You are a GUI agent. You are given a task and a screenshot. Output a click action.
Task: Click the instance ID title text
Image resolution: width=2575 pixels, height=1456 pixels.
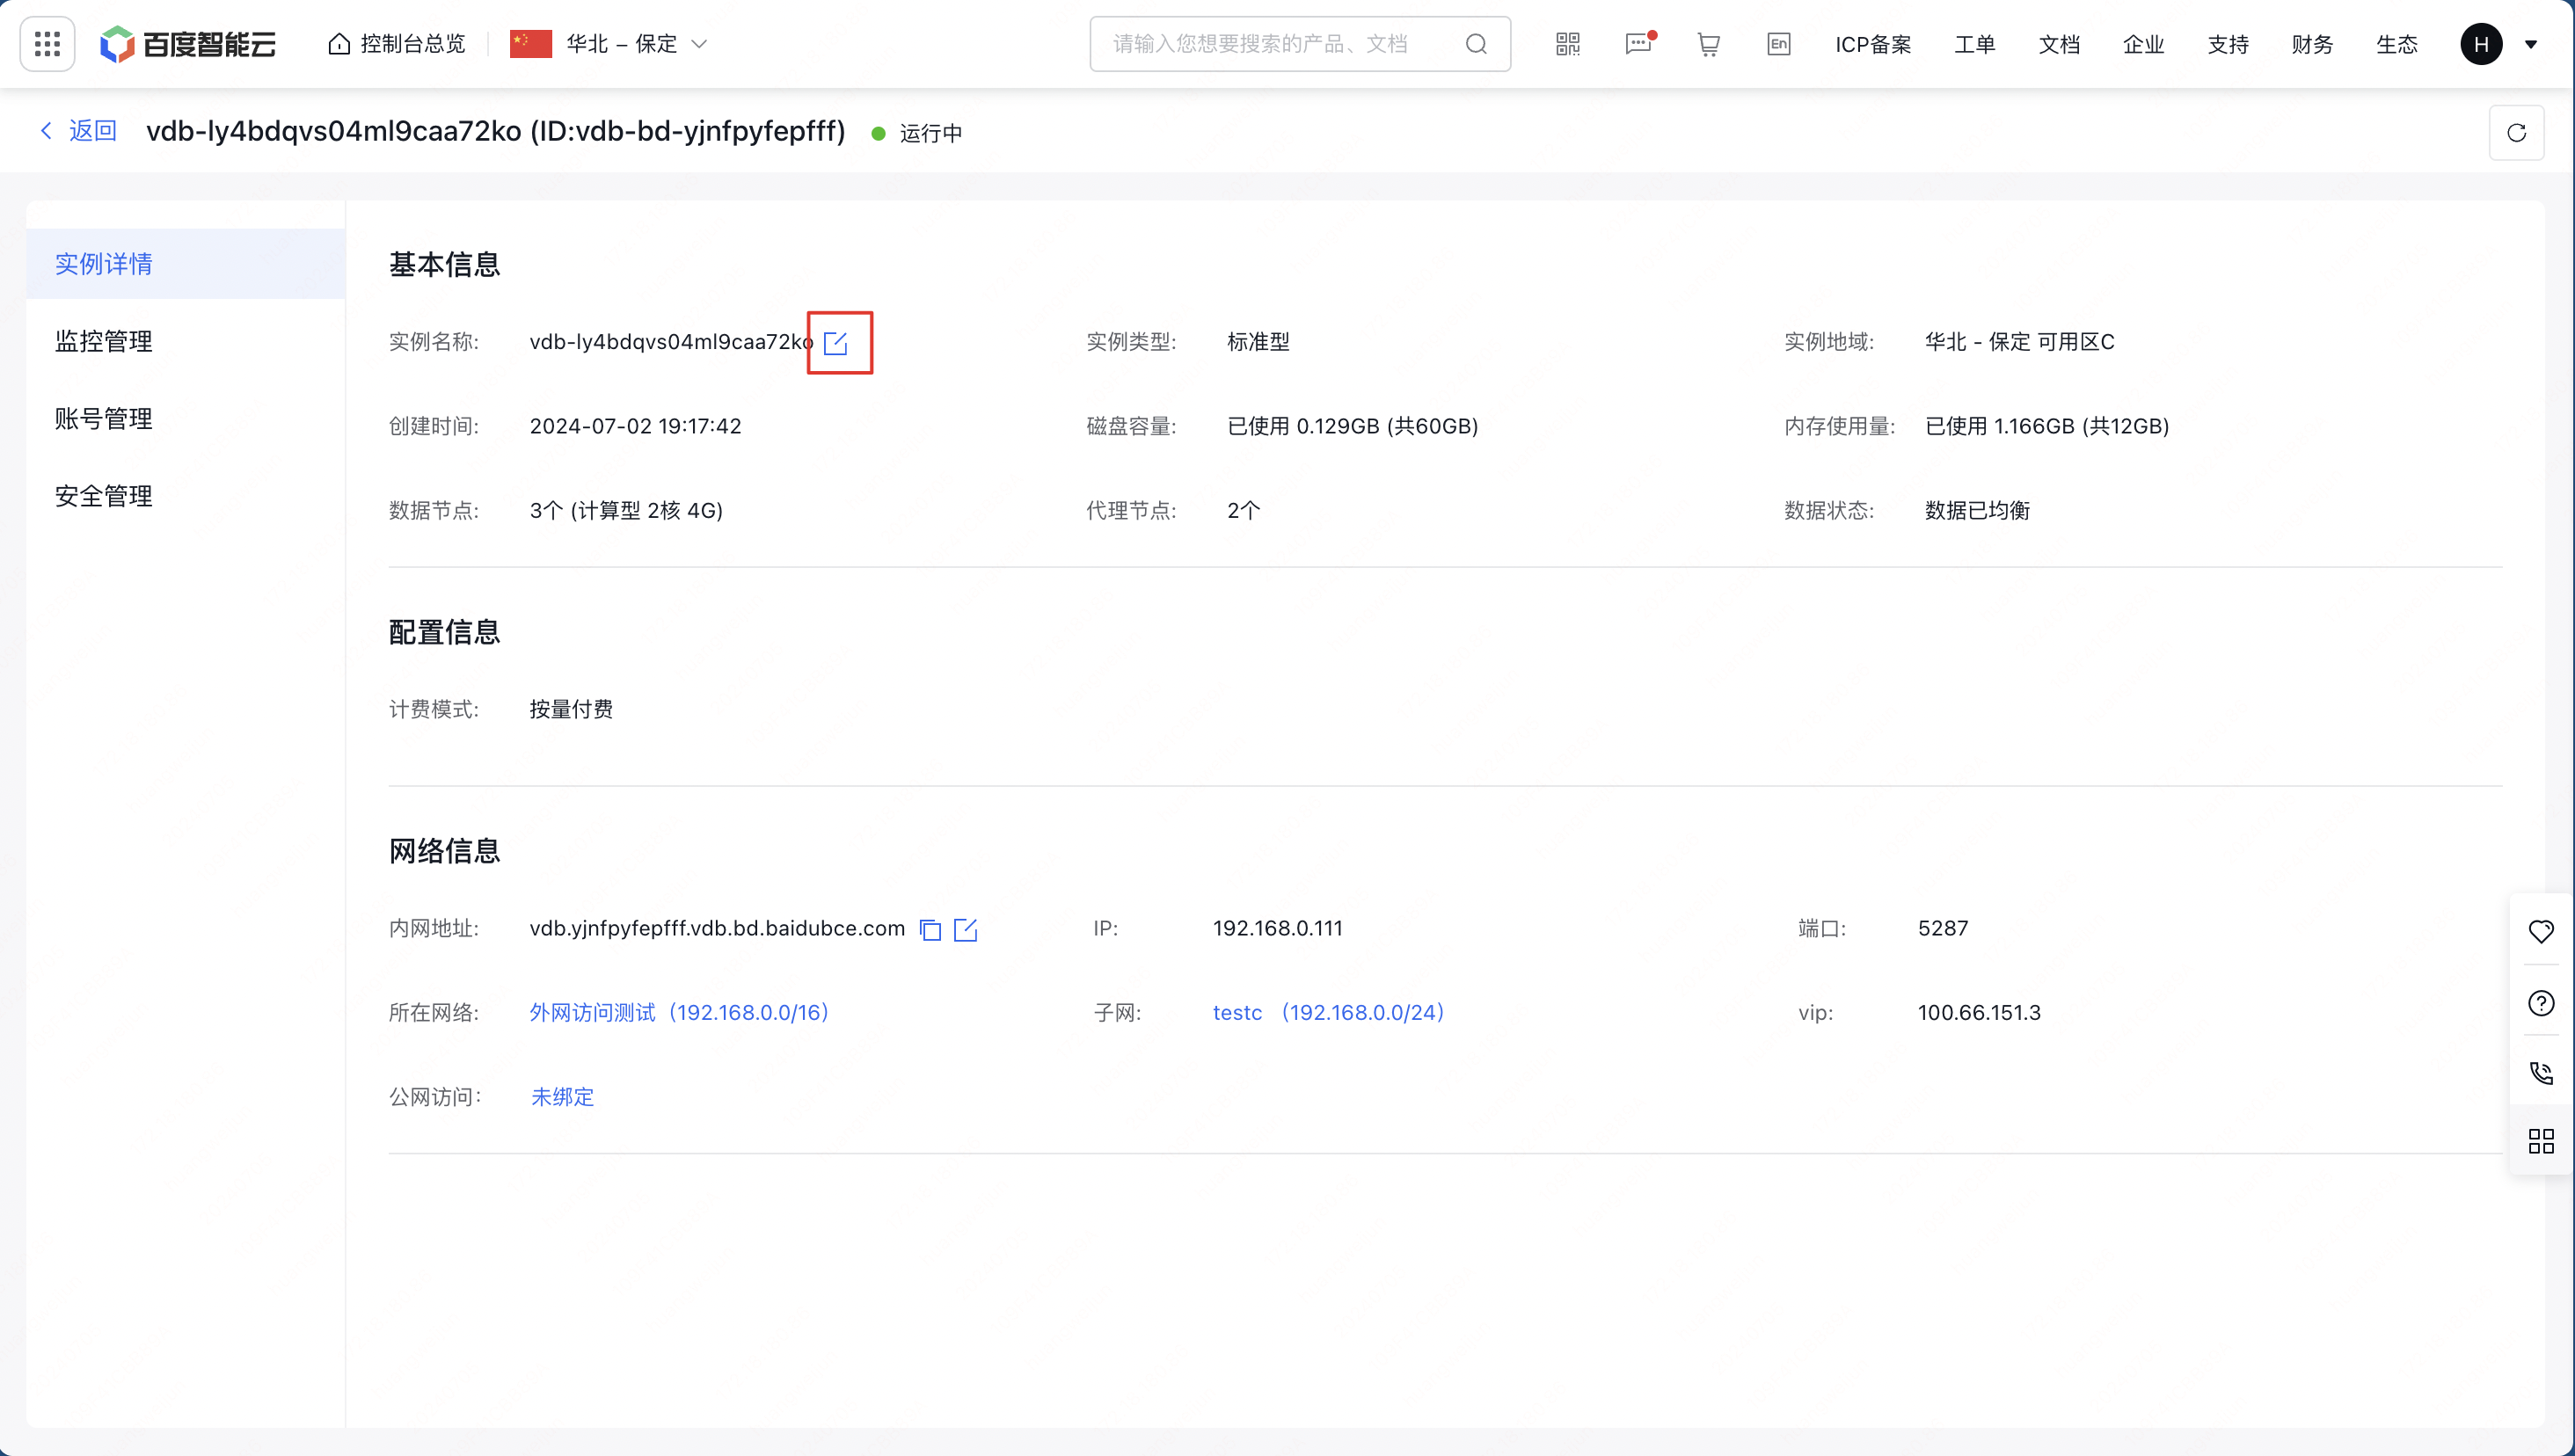(496, 131)
